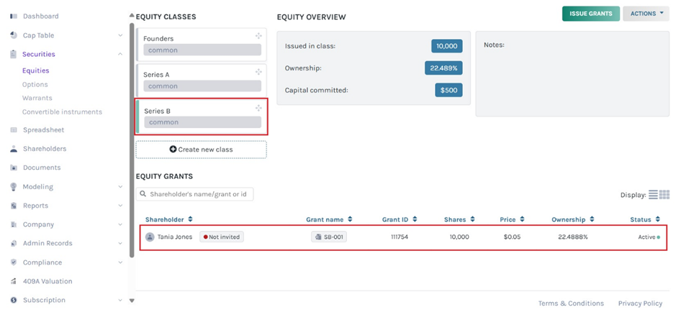The image size is (676, 315).
Task: Click the sidebar vertical scrollbar
Action: (x=132, y=140)
